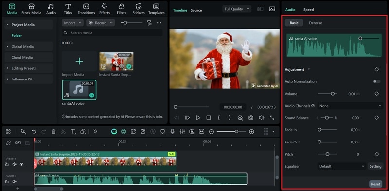Open video scope icon beside Full Quality

click(x=272, y=9)
